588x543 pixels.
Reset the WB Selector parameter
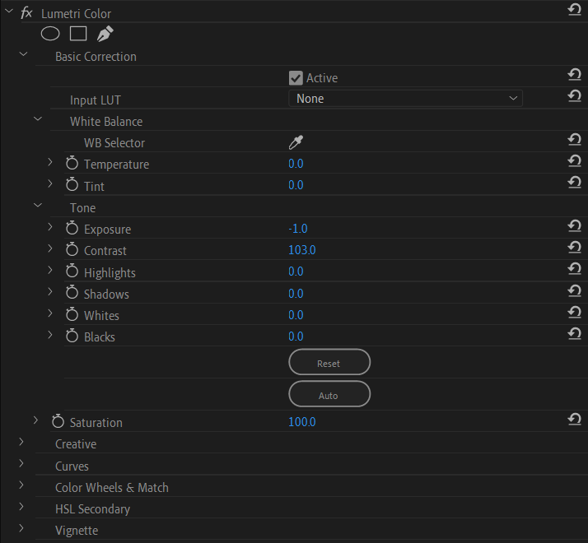pyautogui.click(x=574, y=139)
